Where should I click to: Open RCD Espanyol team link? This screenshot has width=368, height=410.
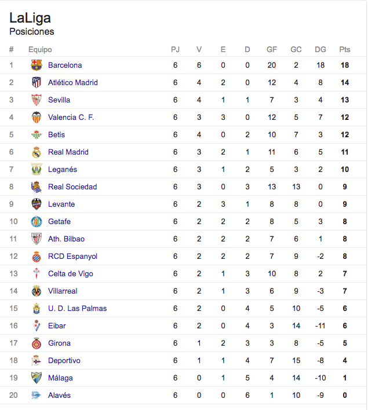73,256
